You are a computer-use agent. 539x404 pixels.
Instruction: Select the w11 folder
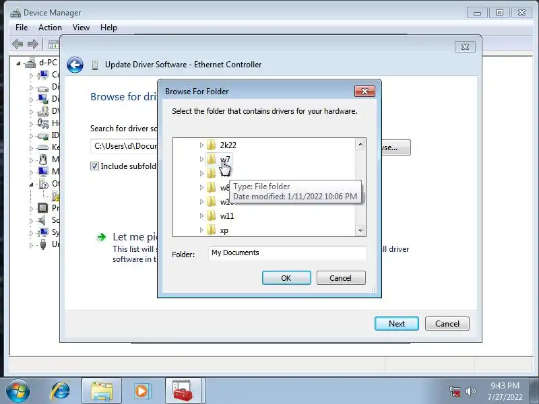(227, 215)
